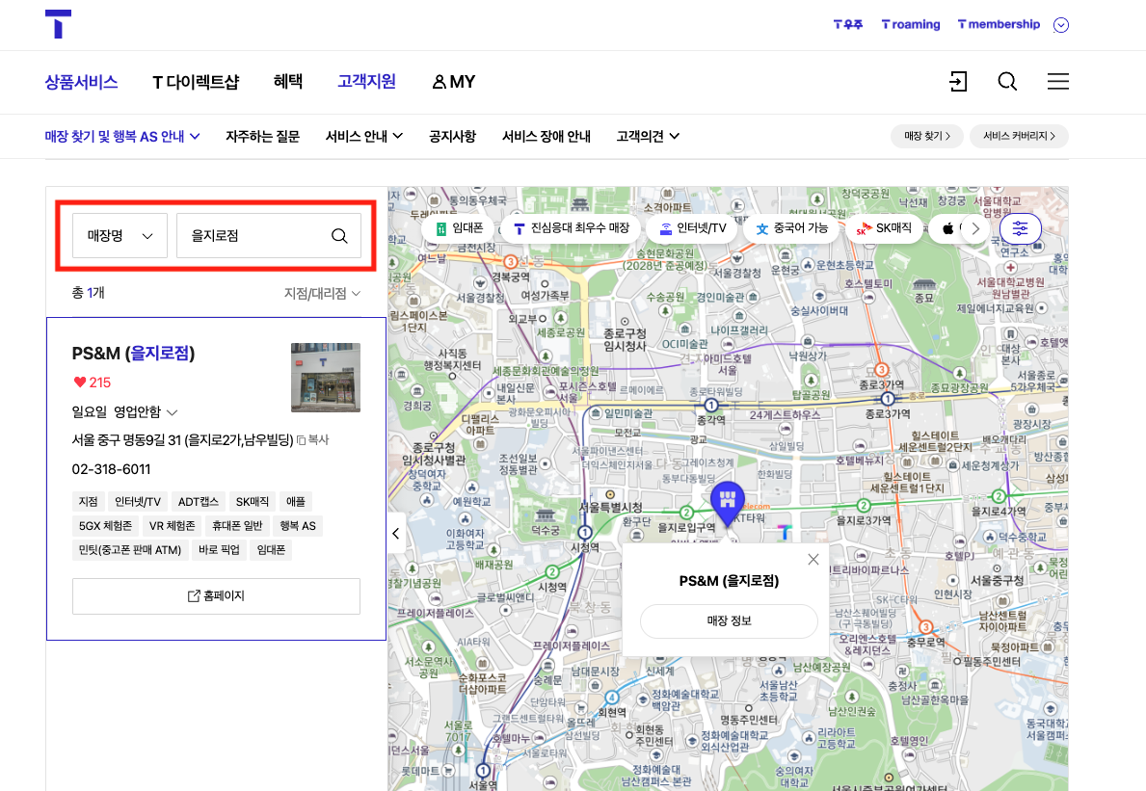Click the T logo in the header
Image resolution: width=1146 pixels, height=791 pixels.
coord(58,23)
